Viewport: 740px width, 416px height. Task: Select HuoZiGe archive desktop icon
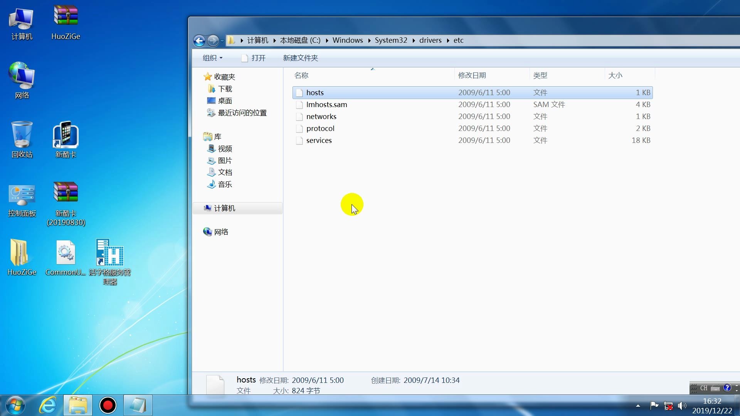coord(66,23)
